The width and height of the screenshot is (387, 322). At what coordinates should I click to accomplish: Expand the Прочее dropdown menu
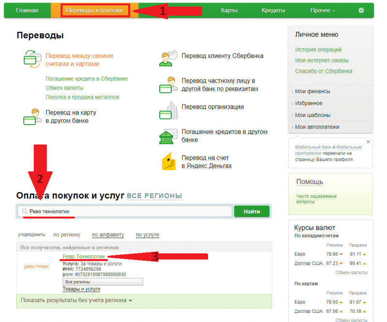[x=323, y=10]
